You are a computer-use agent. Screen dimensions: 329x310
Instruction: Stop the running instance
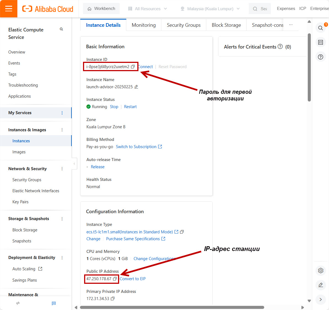pyautogui.click(x=114, y=107)
